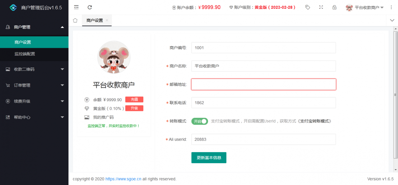Click inside the 邮箱地址 email input field

[263, 84]
